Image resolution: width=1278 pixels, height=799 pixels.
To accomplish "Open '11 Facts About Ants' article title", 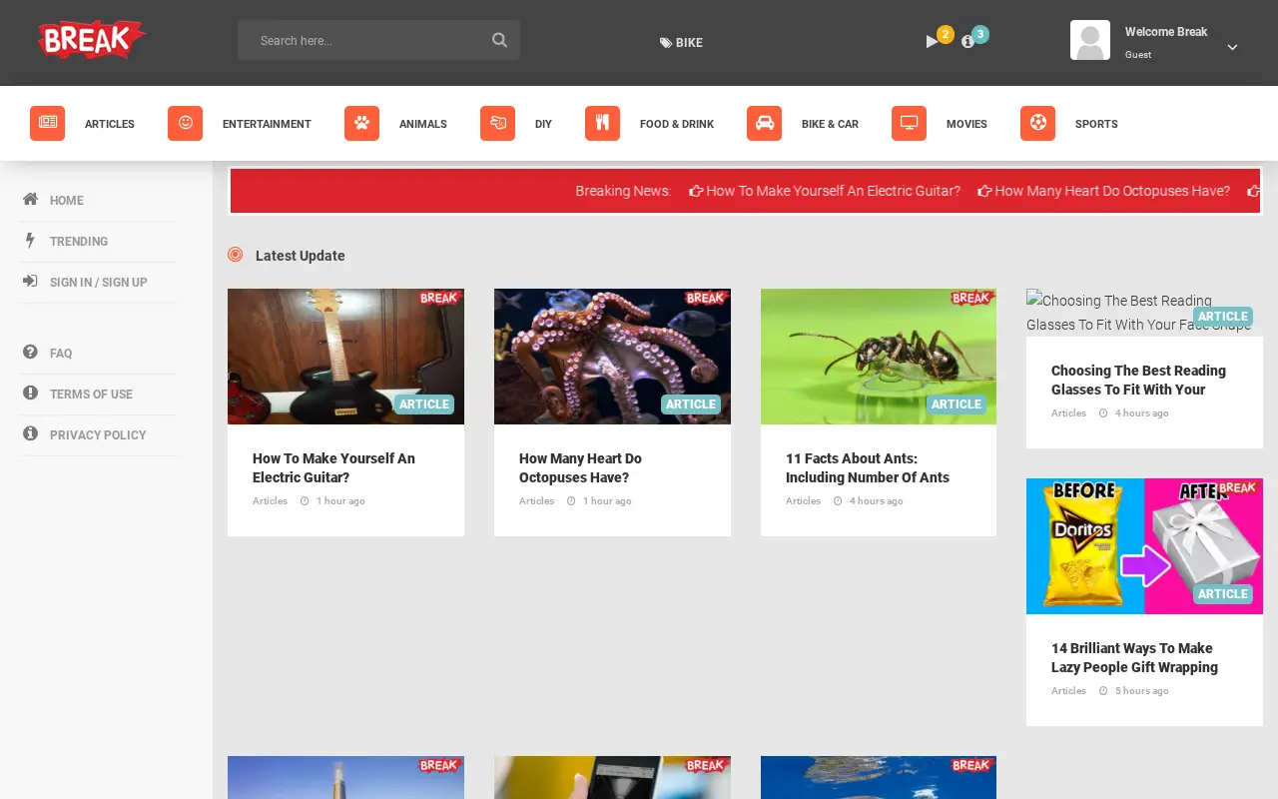I will click(867, 467).
